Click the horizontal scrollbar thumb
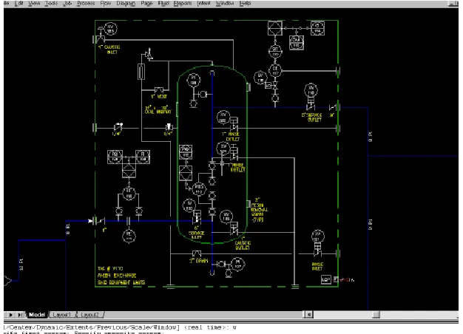Image resolution: width=463 pixels, height=334 pixels. tap(376, 315)
